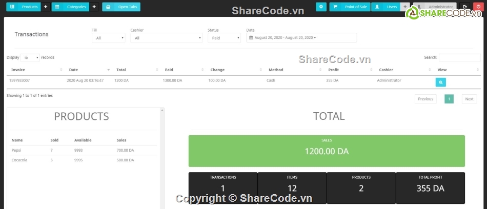Image resolution: width=487 pixels, height=209 pixels.
Task: Click the Products count tile showing 2
Action: 361,188
